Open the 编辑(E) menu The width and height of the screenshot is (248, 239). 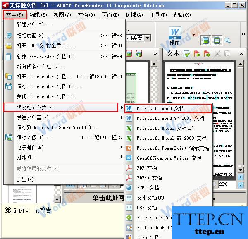(x=38, y=15)
